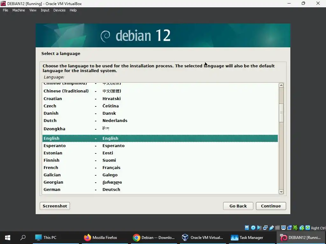Select Danish in the language list
The width and height of the screenshot is (326, 244).
160,113
